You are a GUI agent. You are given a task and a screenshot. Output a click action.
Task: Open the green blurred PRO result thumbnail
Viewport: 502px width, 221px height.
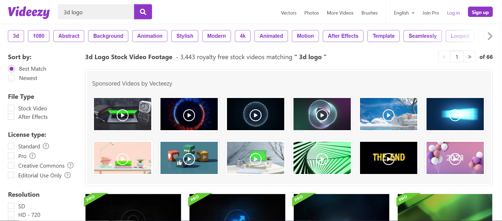(x=445, y=207)
